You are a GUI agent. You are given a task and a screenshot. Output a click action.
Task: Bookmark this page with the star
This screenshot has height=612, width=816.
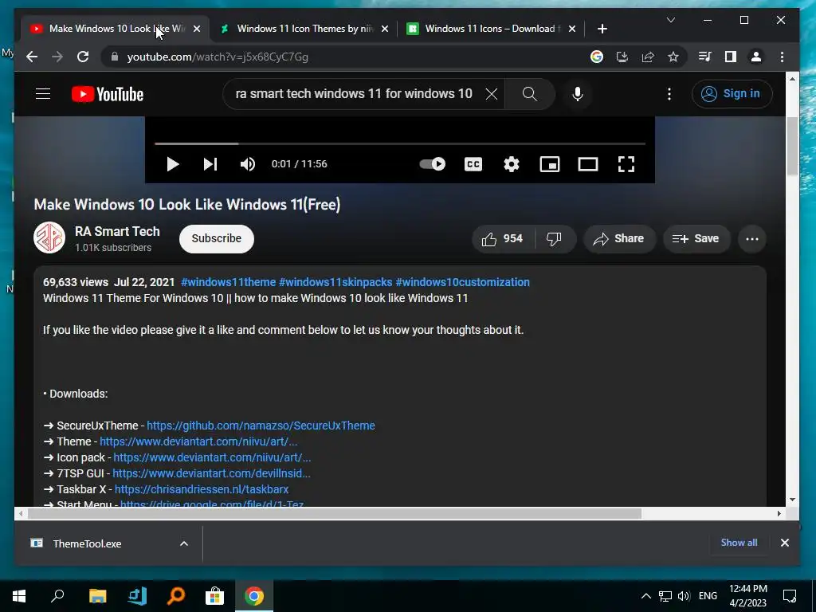pyautogui.click(x=673, y=57)
